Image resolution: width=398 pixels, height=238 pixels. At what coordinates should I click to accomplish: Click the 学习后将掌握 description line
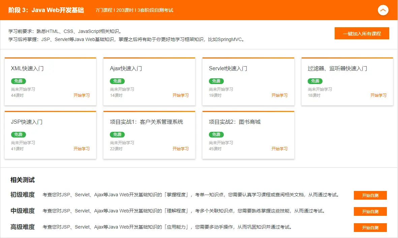(127, 39)
